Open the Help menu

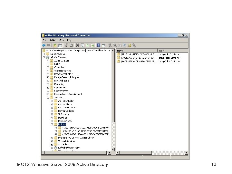point(69,40)
